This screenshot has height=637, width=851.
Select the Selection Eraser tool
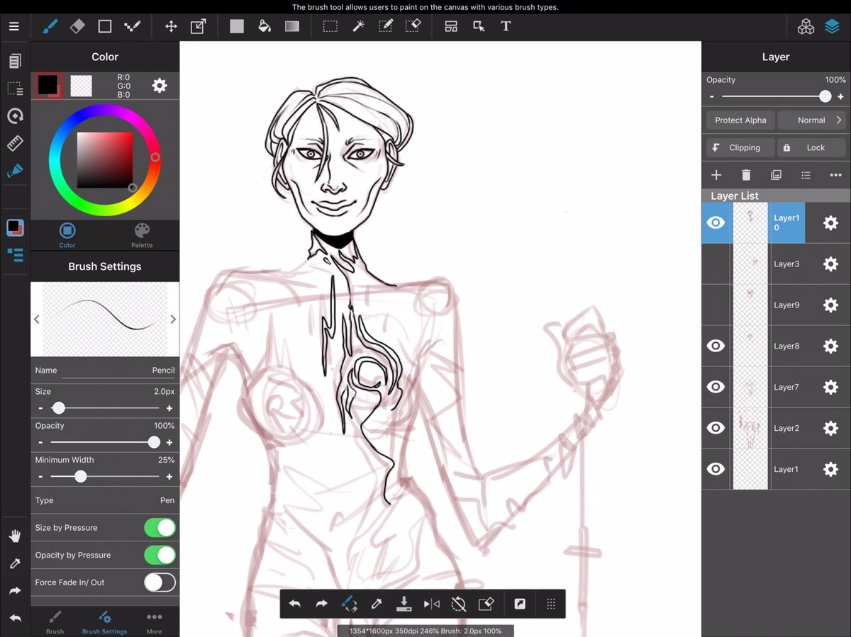click(x=413, y=27)
